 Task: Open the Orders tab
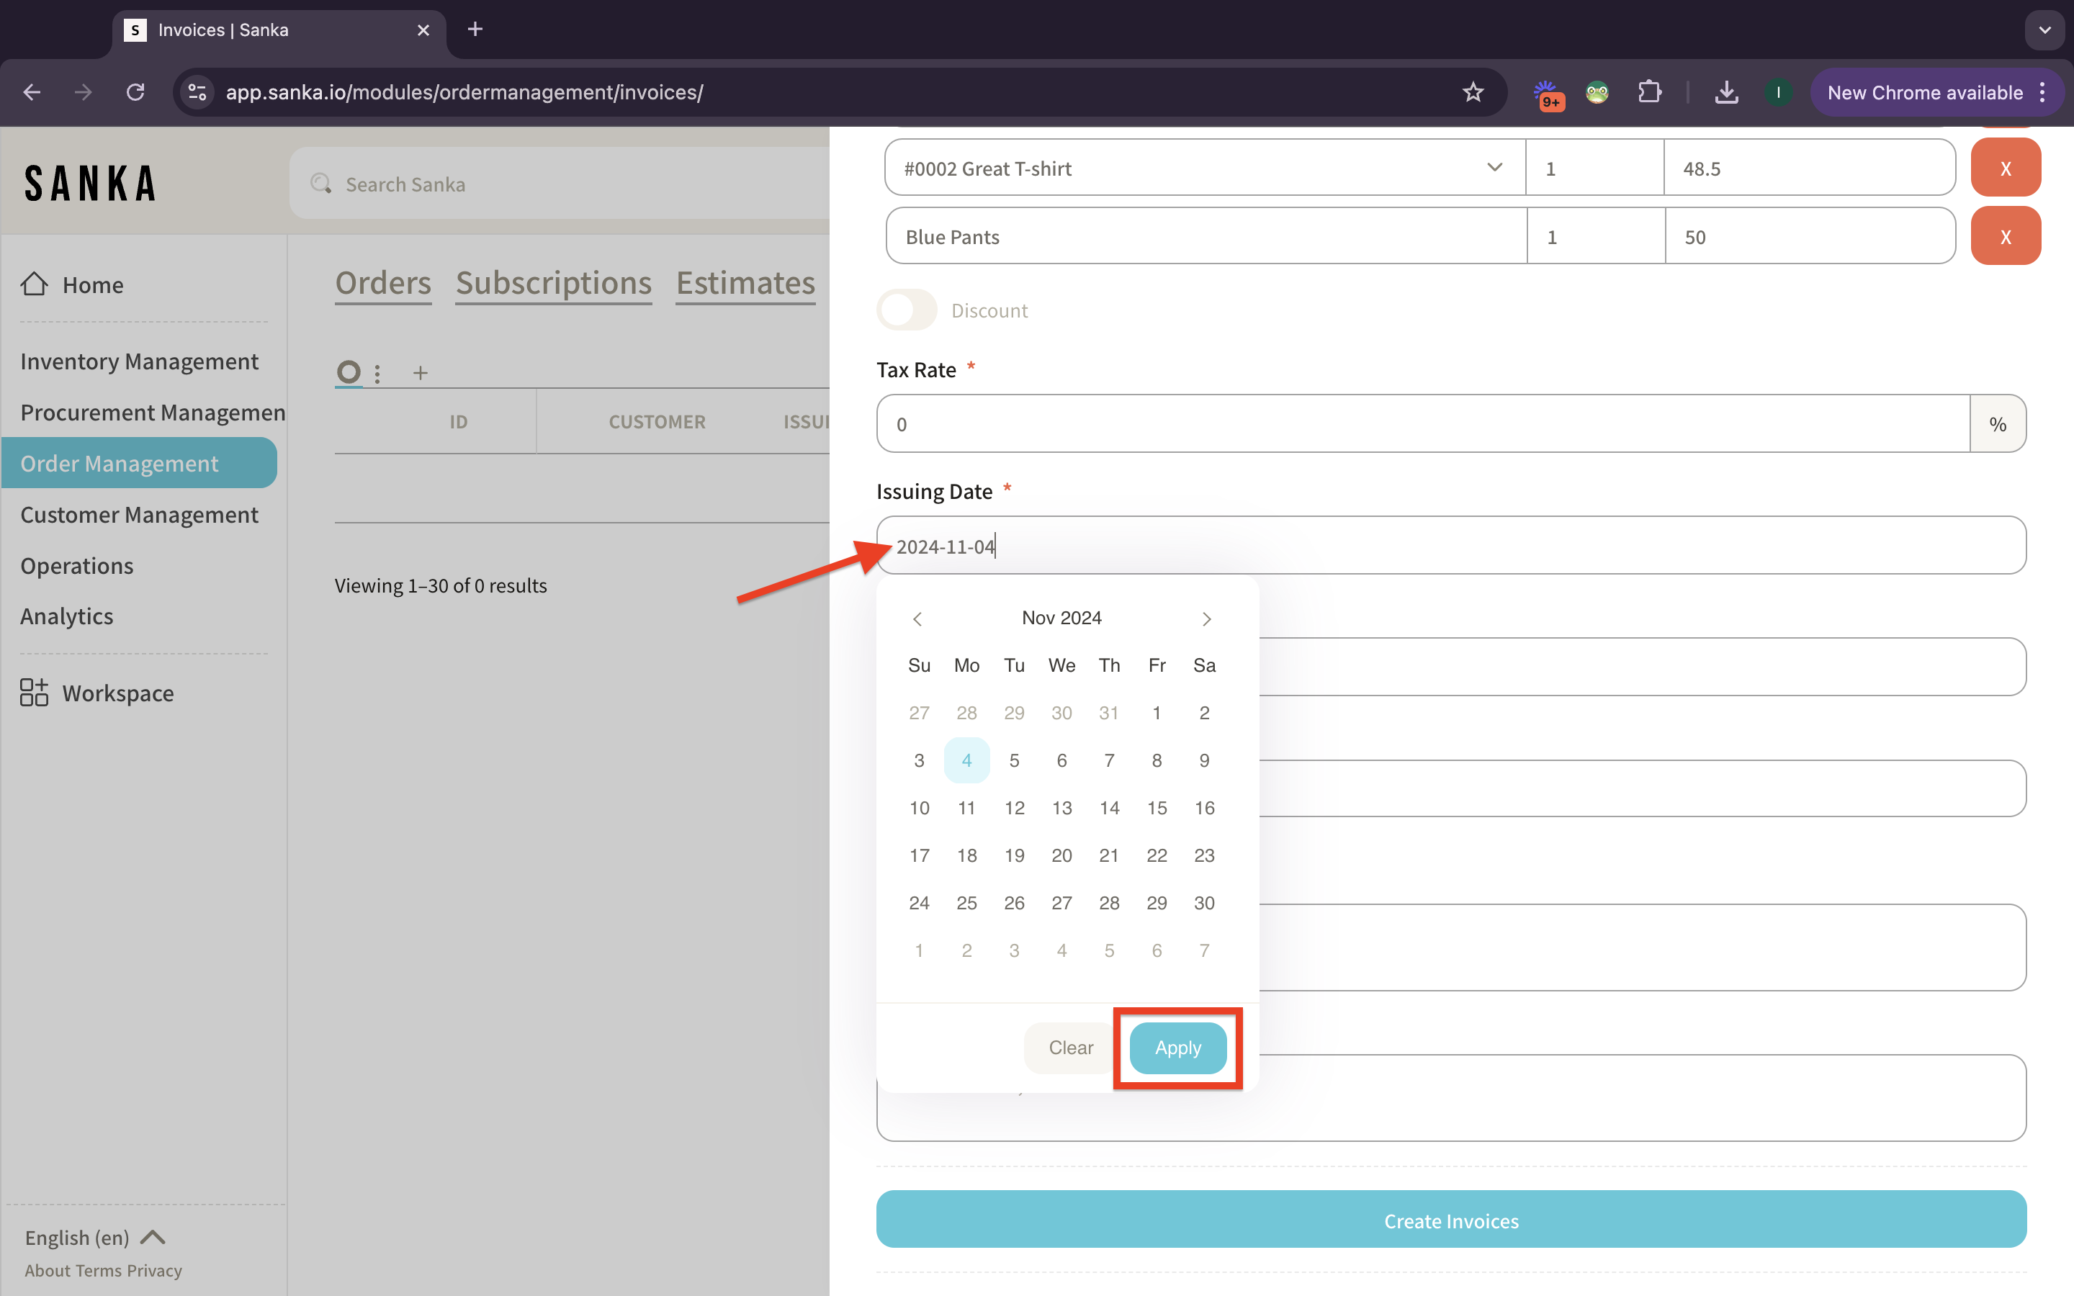pos(382,281)
